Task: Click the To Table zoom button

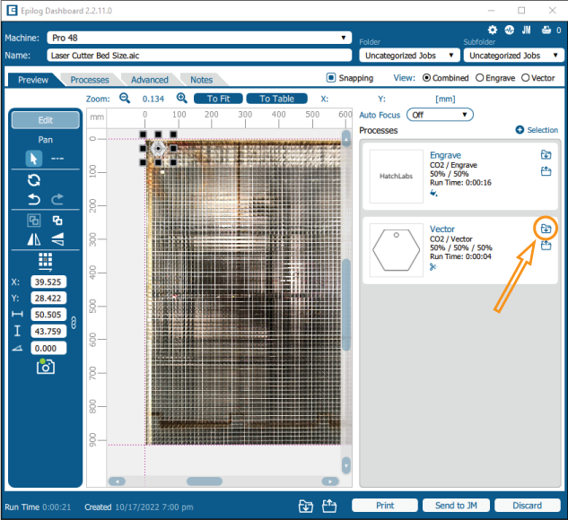Action: pos(277,99)
